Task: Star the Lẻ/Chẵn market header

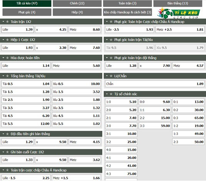Action: [111, 76]
